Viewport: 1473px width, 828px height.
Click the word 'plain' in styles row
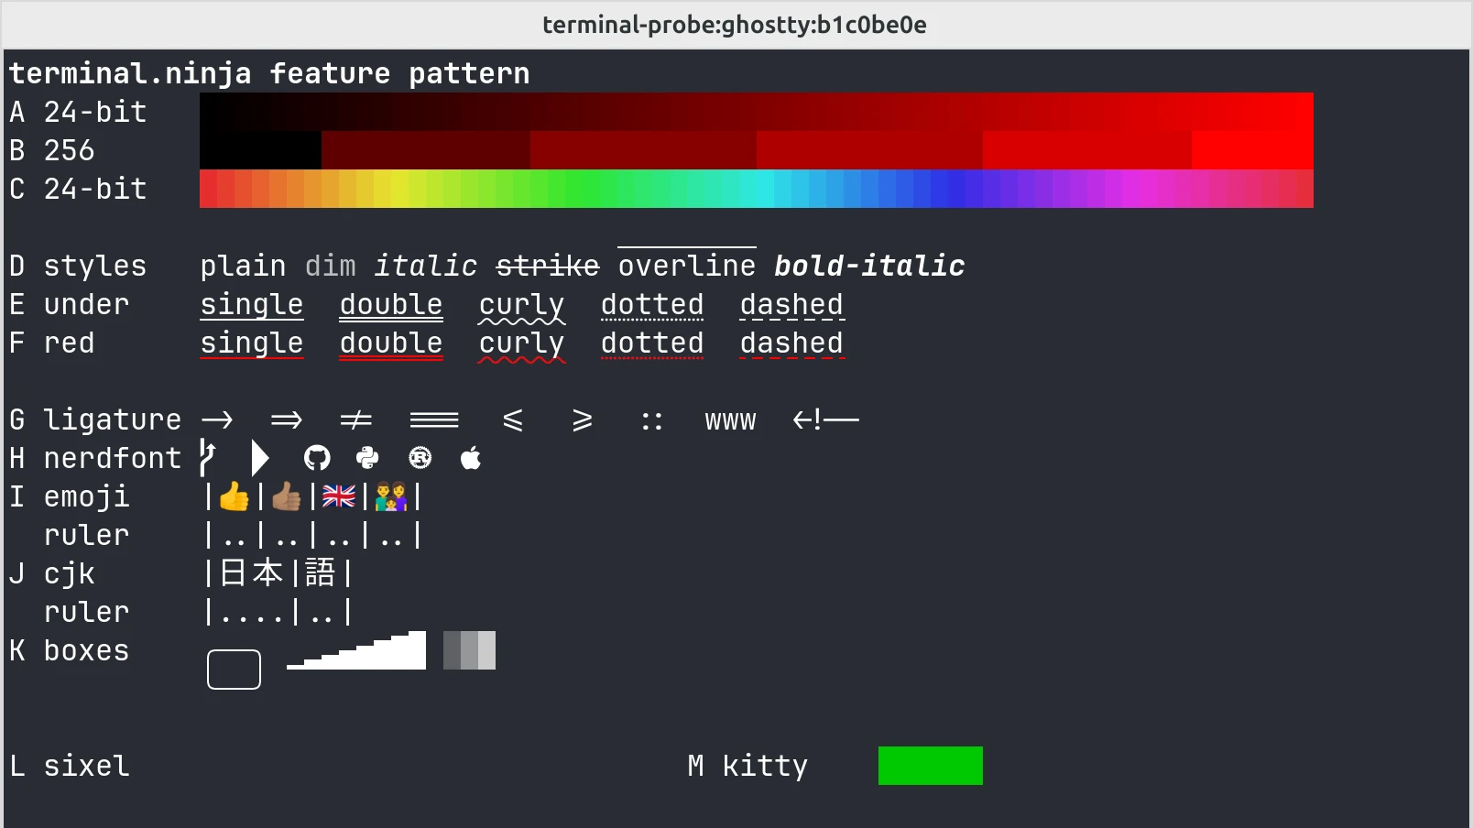pos(244,266)
